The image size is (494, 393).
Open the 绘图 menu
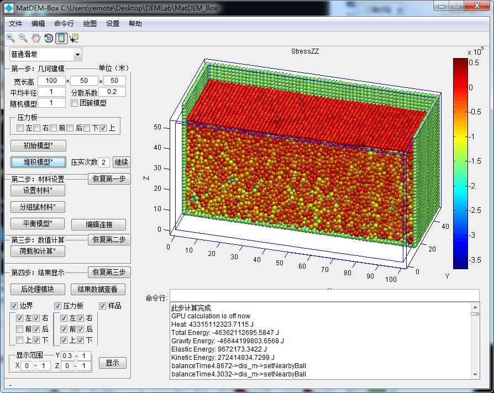point(90,24)
